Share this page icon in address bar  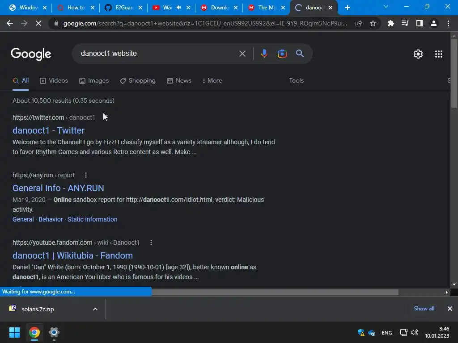[x=359, y=23]
